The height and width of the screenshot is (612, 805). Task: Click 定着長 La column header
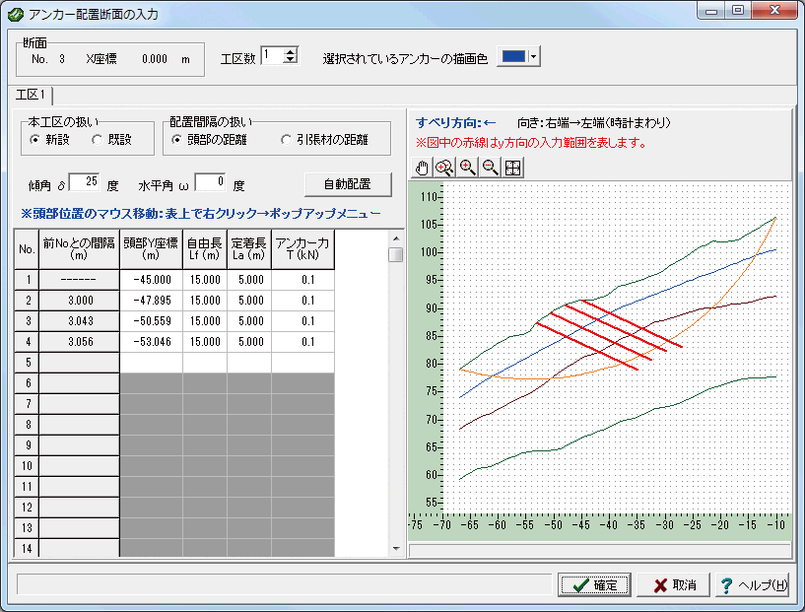pyautogui.click(x=249, y=249)
